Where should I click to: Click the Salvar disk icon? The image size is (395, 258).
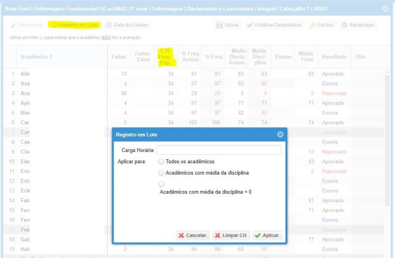(219, 25)
